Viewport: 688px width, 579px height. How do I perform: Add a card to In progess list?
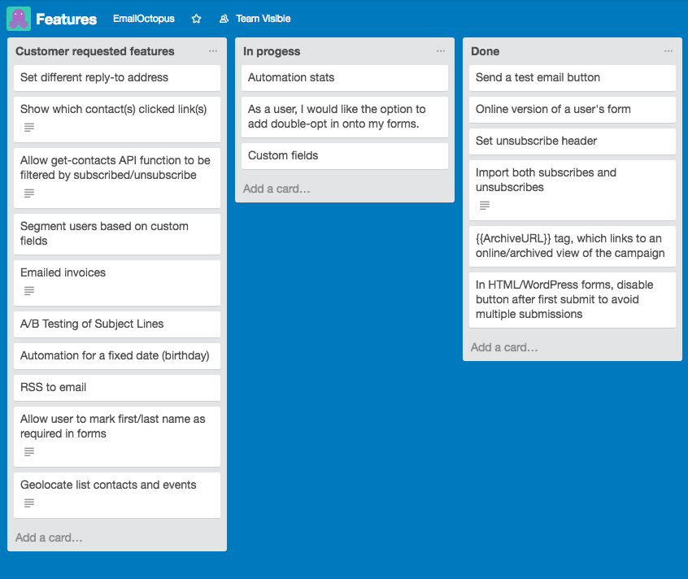pyautogui.click(x=277, y=189)
